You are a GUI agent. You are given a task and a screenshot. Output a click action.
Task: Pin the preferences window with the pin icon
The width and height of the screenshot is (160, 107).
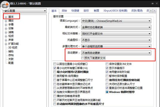[152, 4]
